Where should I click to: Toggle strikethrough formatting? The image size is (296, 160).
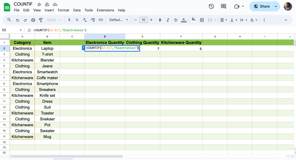coord(176,20)
